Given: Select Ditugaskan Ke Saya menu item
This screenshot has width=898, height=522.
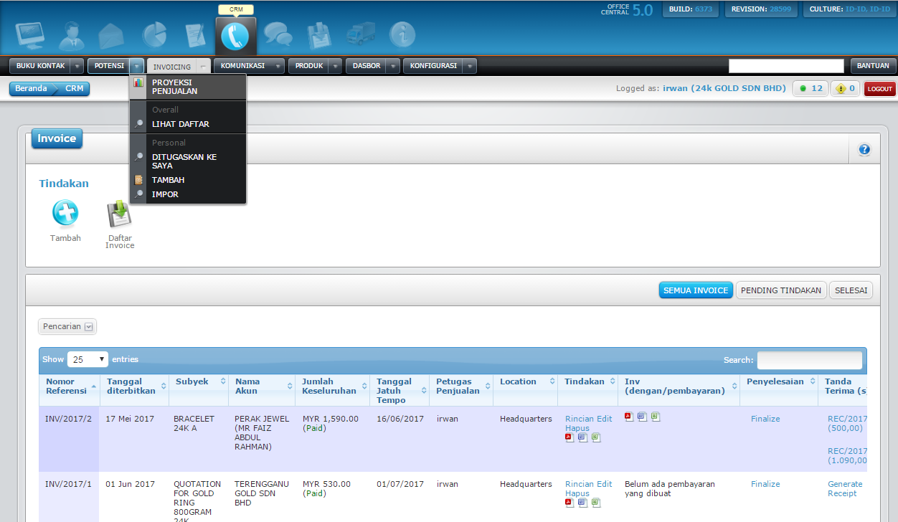Looking at the screenshot, I should pos(188,161).
